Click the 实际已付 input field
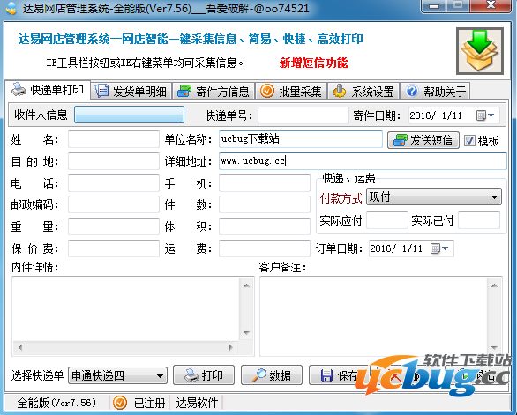 (479, 220)
